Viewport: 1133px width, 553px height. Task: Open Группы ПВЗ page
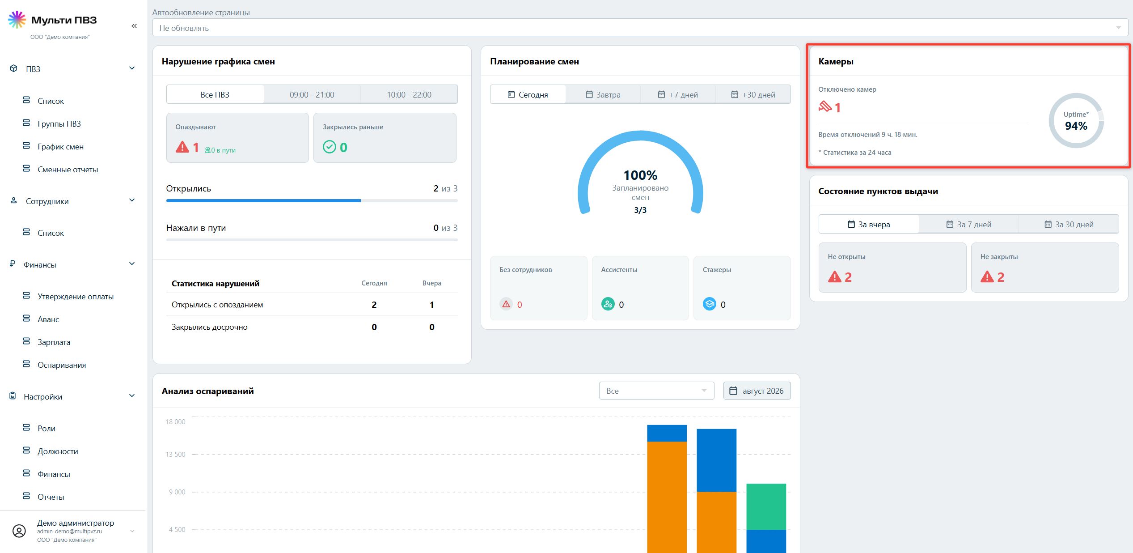tap(59, 123)
